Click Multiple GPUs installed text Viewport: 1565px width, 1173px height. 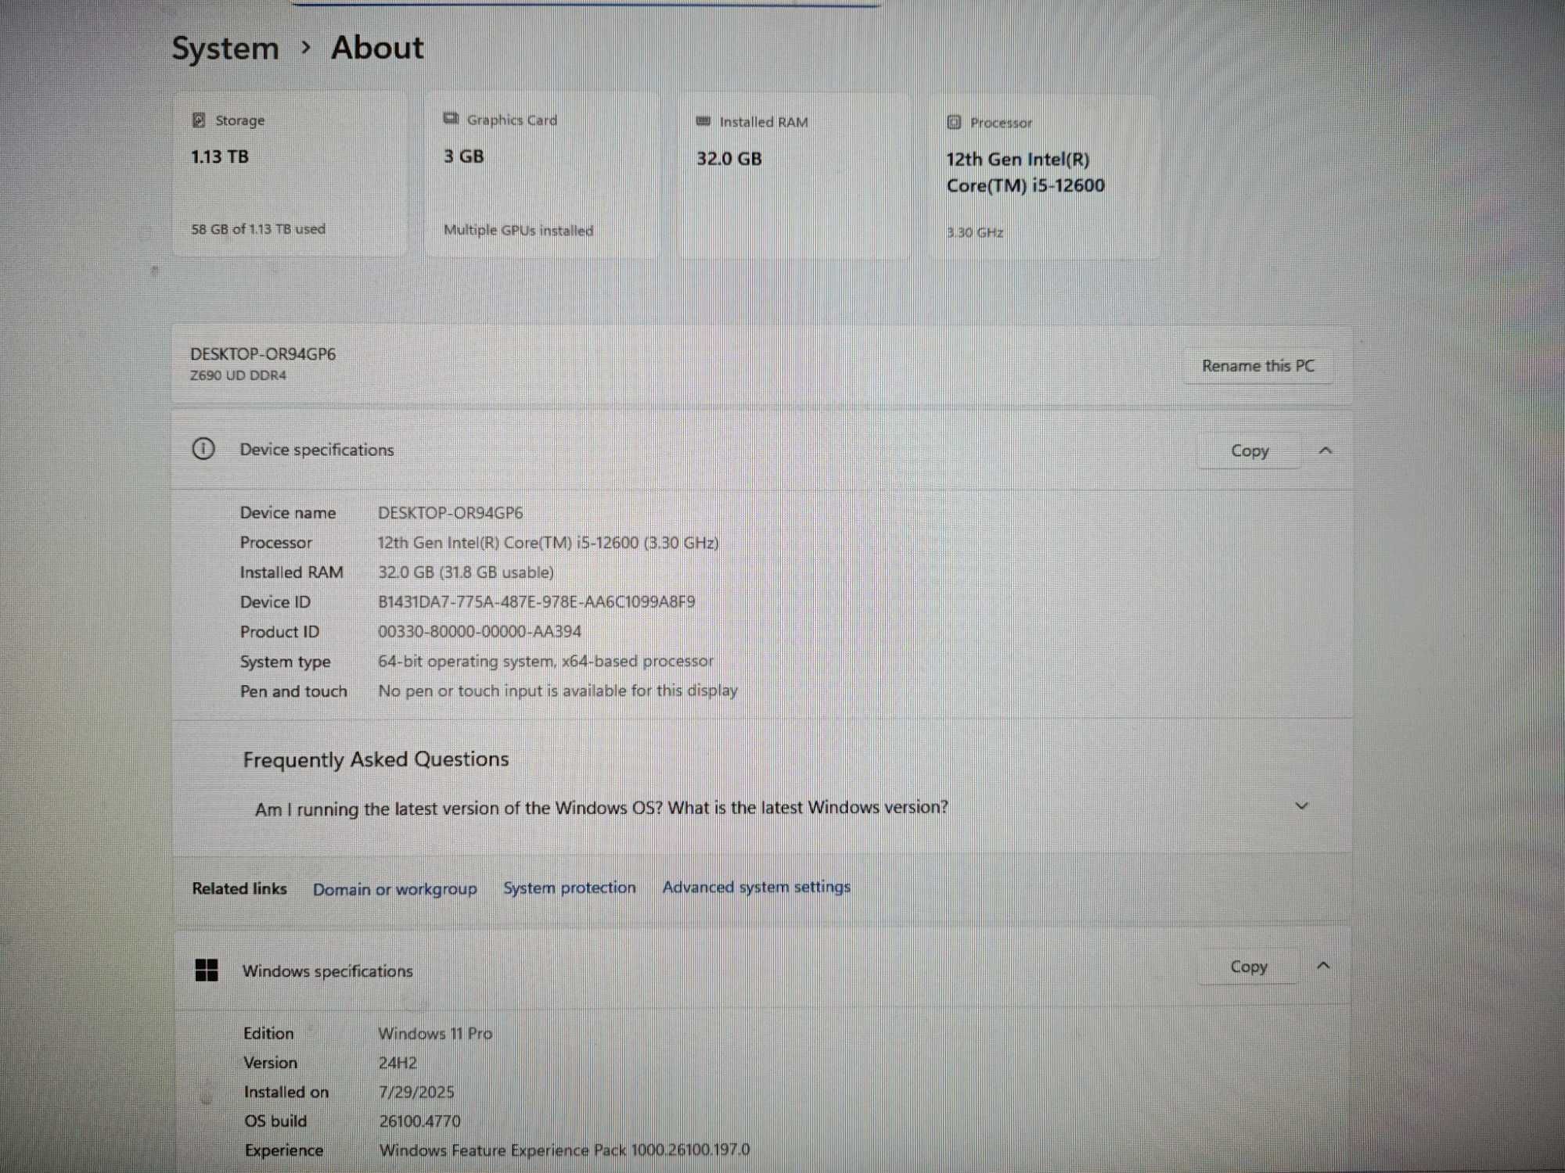[518, 230]
